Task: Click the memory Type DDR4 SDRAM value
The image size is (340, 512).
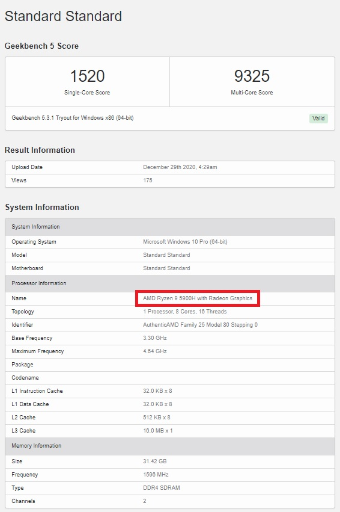Action: [x=162, y=488]
